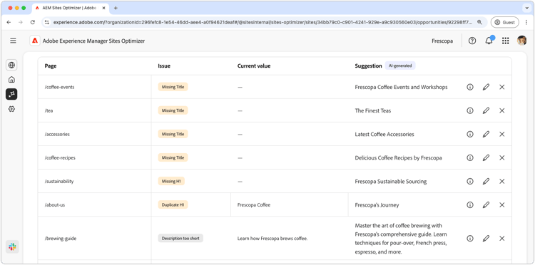Edit the /coffee-recipes suggestion

pos(486,157)
